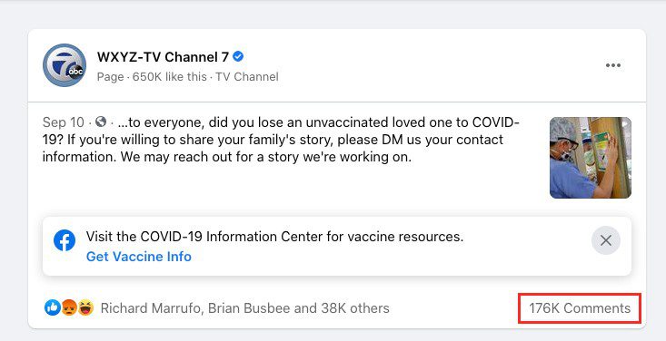Click the 650K like this text

[170, 77]
